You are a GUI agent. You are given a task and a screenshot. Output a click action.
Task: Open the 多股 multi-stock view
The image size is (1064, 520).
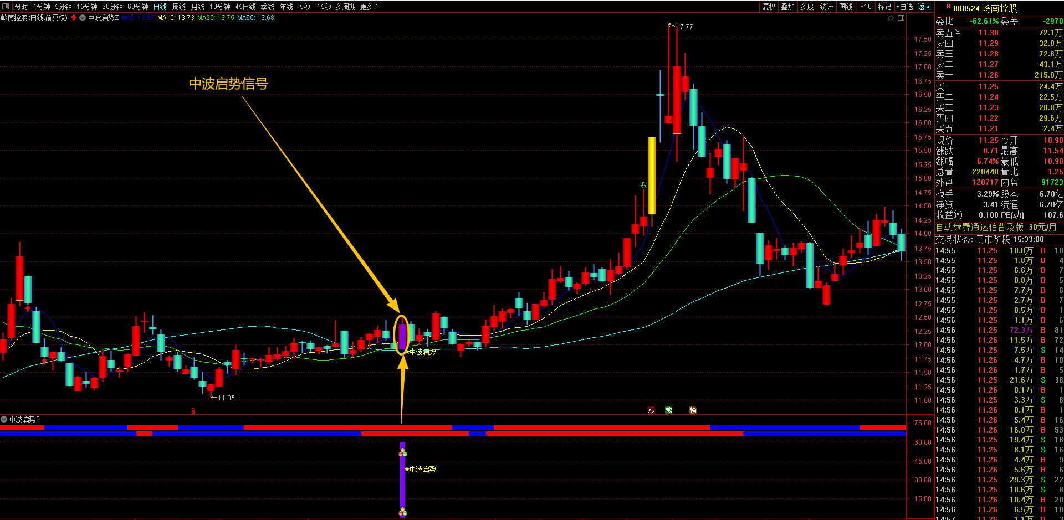807,7
